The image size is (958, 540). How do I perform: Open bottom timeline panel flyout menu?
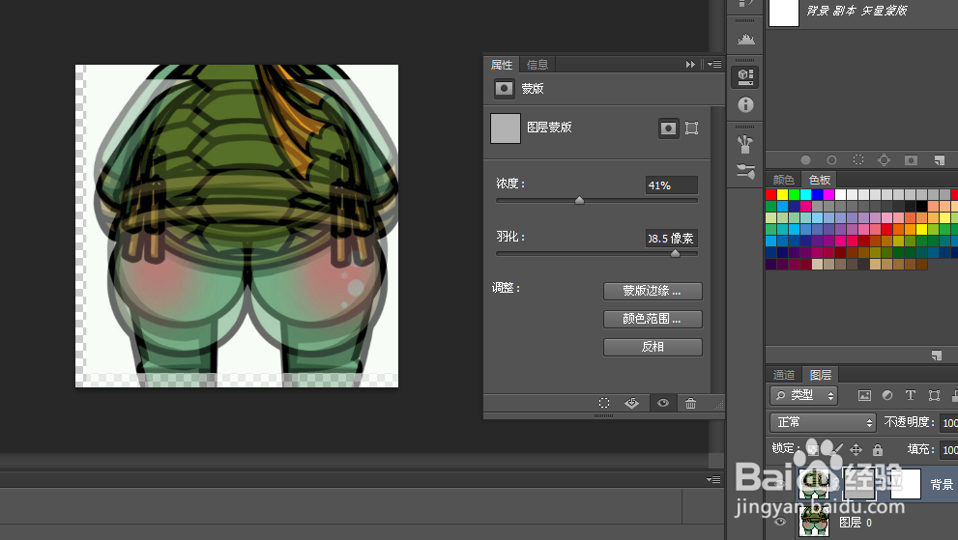tap(713, 479)
